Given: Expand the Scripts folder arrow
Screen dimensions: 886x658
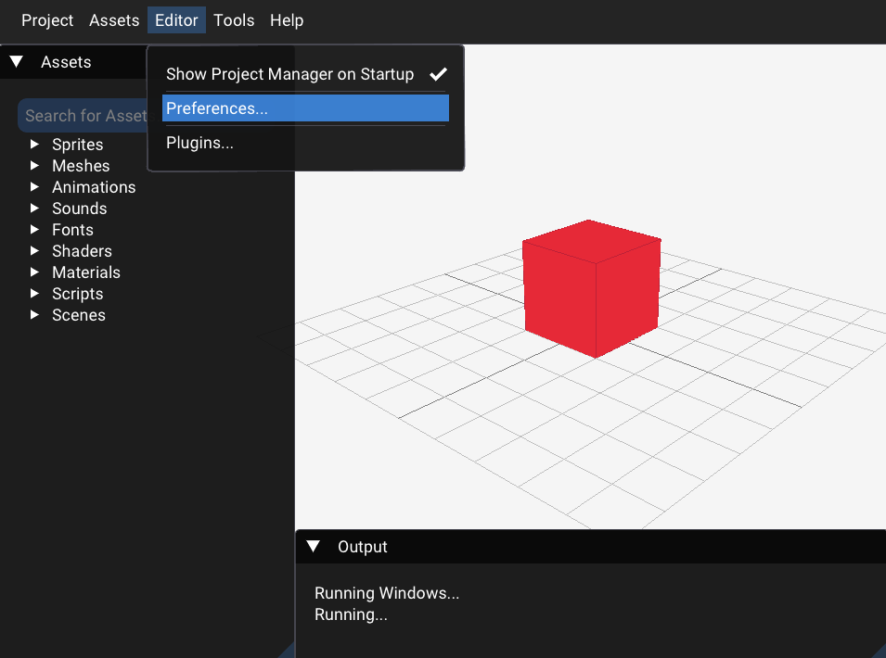Looking at the screenshot, I should click(x=34, y=294).
